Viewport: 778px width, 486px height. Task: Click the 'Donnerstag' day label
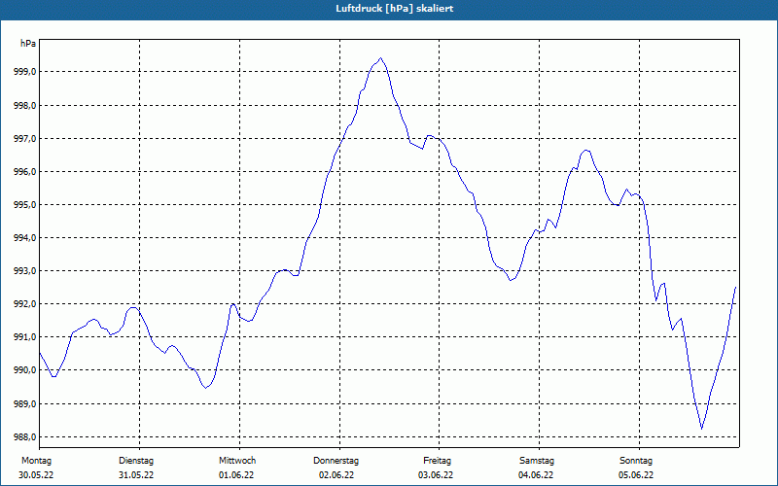(336, 461)
